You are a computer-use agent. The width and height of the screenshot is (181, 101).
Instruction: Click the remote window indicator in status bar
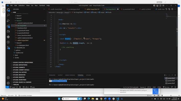[7, 87]
